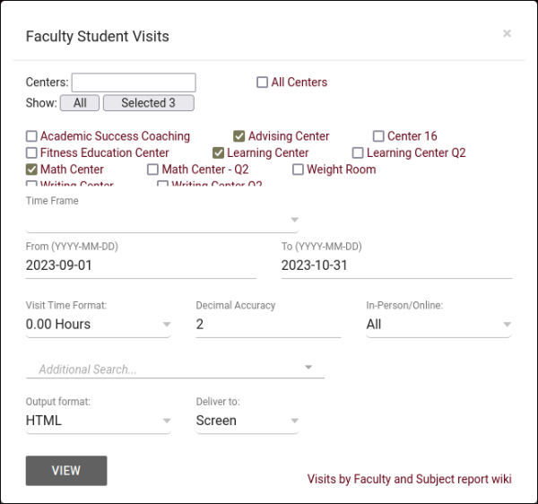This screenshot has width=538, height=504.
Task: Open the In-Person/Online dropdown
Action: tap(438, 325)
